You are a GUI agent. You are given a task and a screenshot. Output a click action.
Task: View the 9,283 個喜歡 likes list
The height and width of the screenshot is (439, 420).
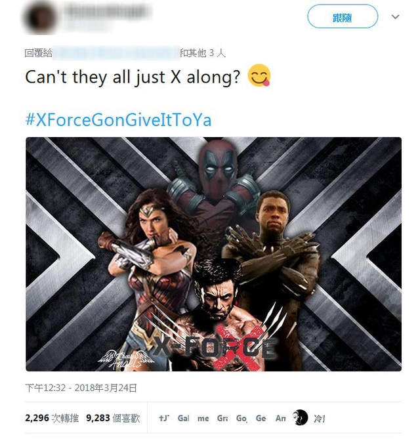pyautogui.click(x=113, y=418)
